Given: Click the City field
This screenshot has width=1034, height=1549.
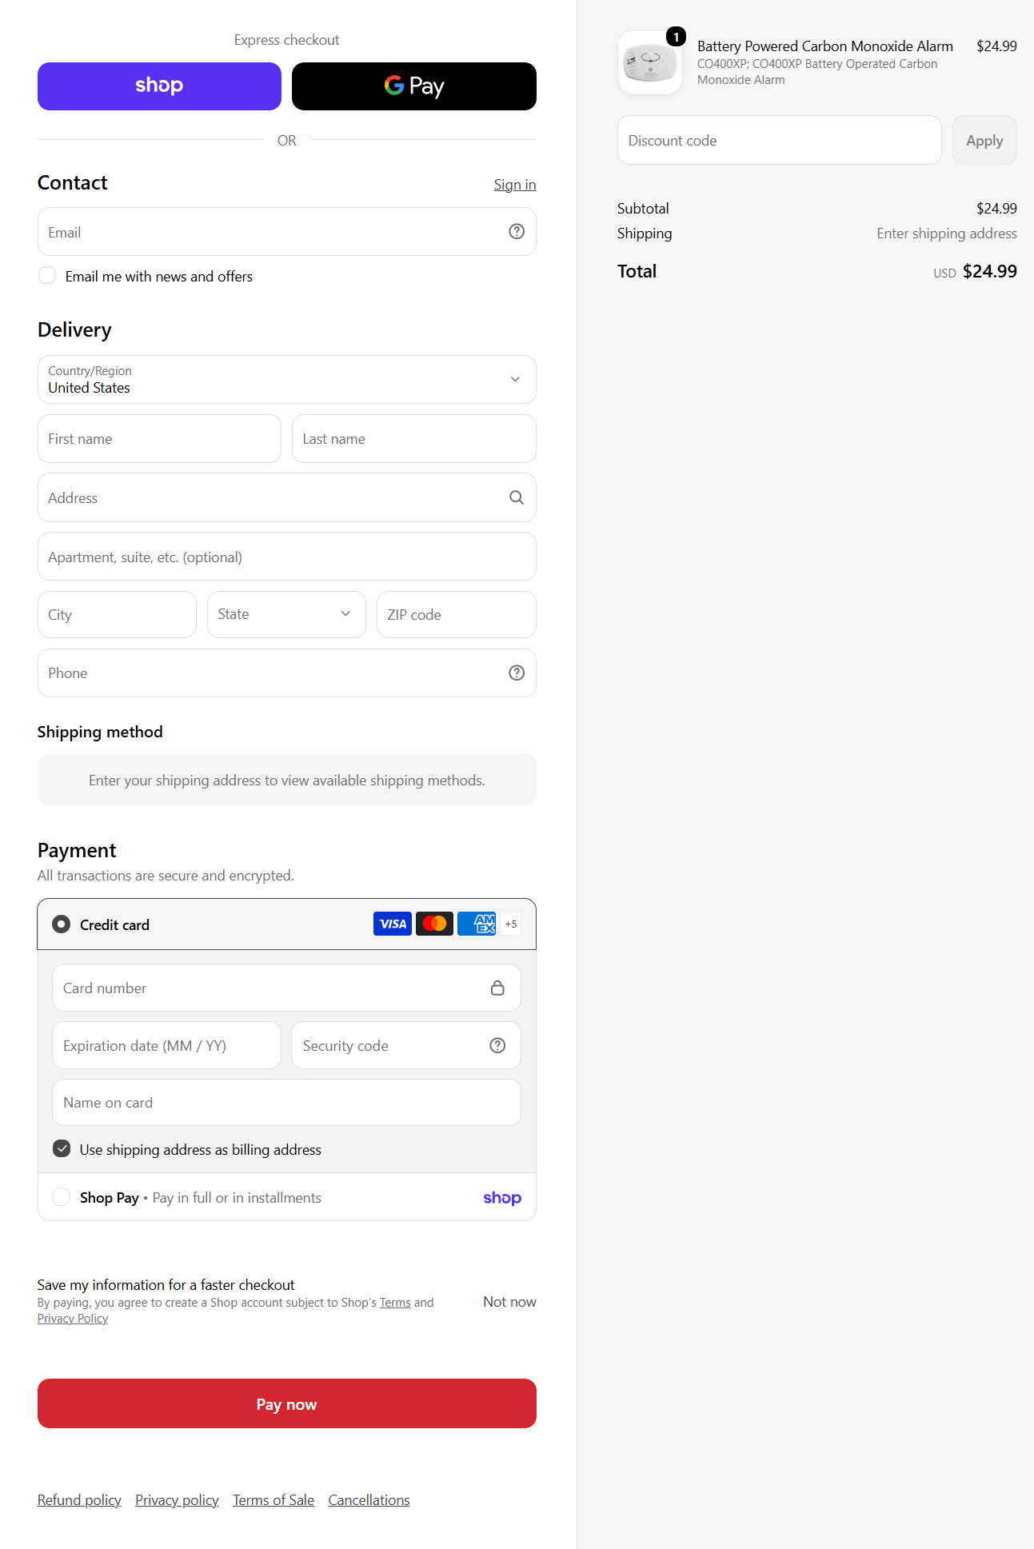Looking at the screenshot, I should (x=117, y=614).
